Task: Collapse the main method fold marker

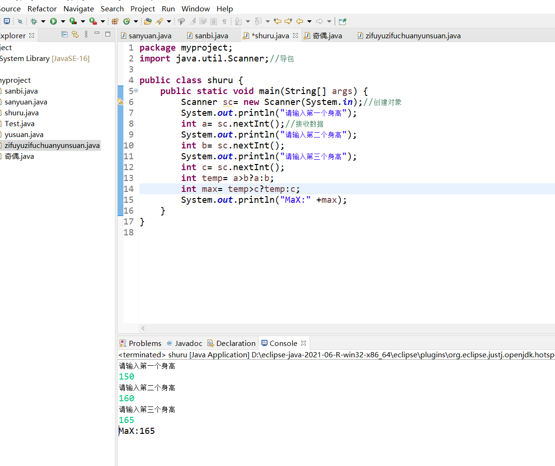Action: [136, 91]
